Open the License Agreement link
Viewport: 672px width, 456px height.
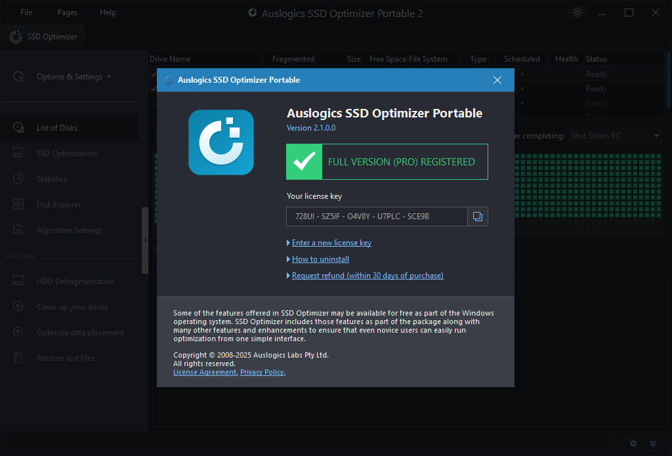click(x=205, y=372)
